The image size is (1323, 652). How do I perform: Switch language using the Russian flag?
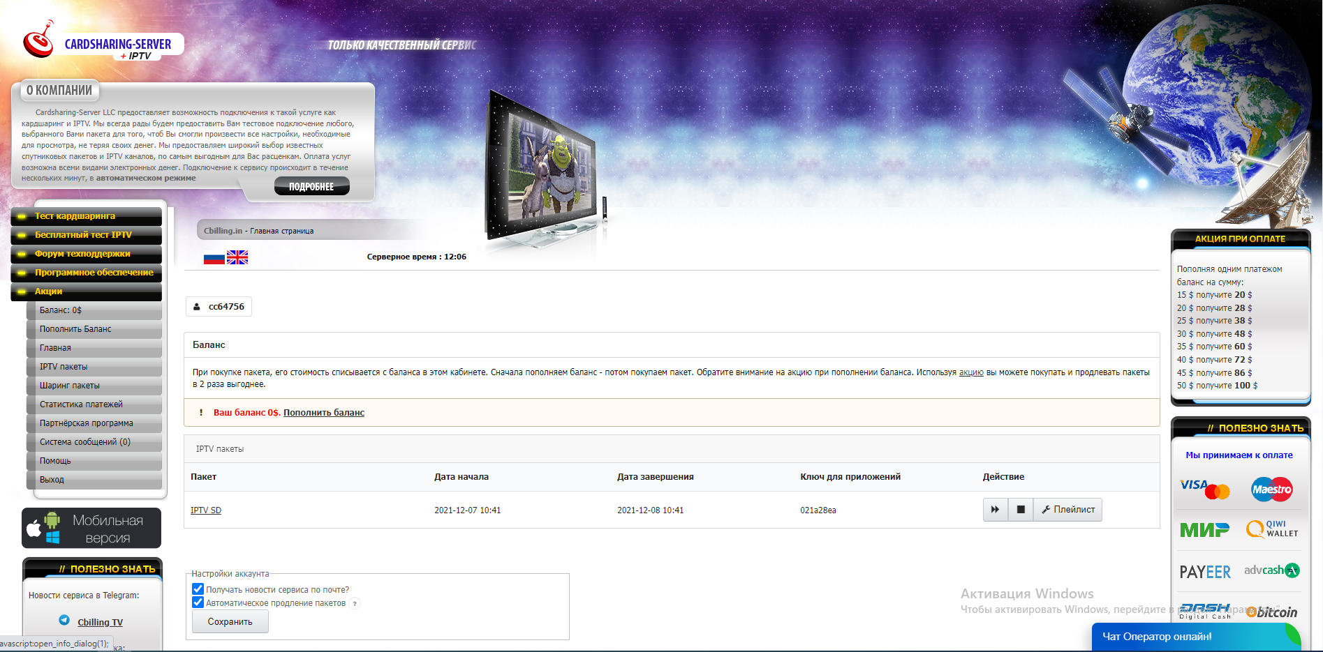(214, 257)
